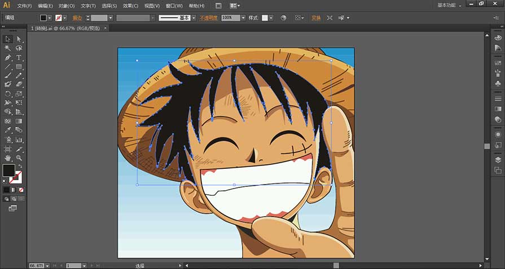Open the stroke color dropdown arrow
The width and height of the screenshot is (505, 269).
pos(66,18)
